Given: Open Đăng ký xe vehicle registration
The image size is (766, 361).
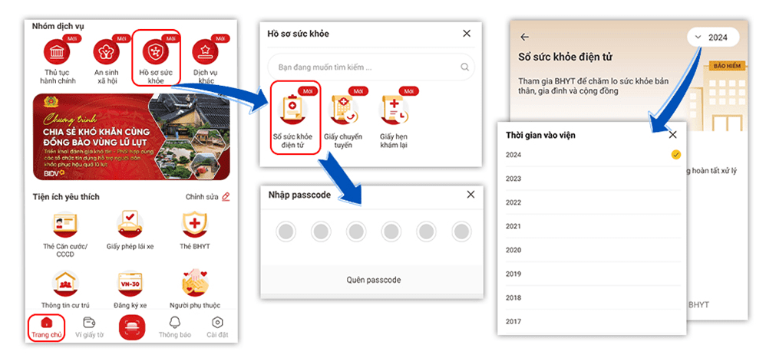Looking at the screenshot, I should coord(130,290).
